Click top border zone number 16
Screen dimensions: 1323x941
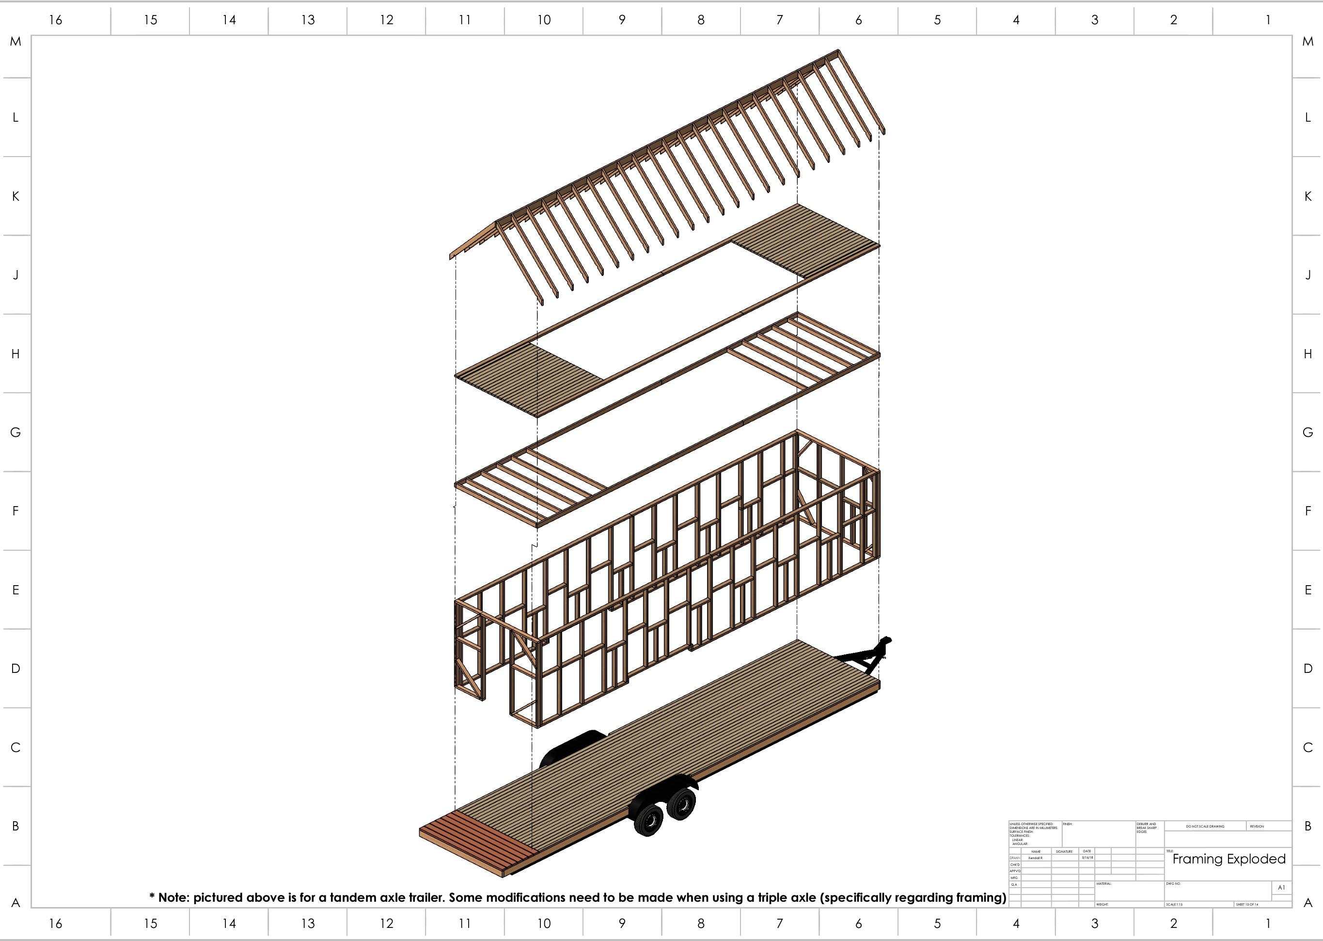coord(56,20)
